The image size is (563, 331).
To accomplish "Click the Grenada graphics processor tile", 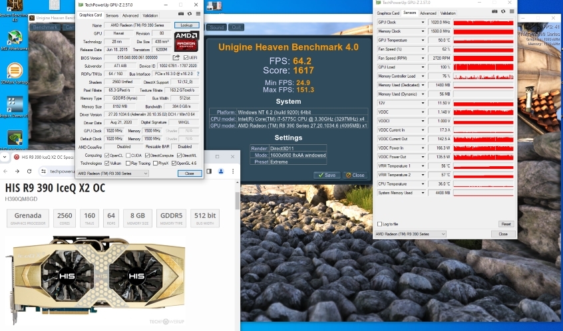I will coord(28,219).
